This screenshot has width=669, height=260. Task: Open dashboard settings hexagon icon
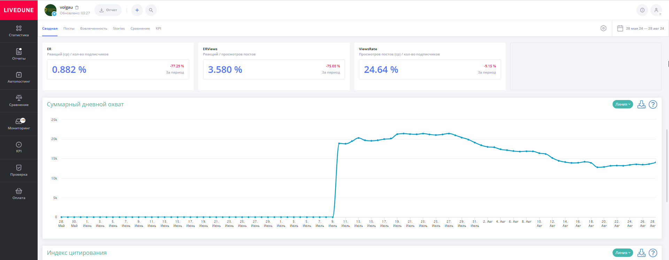pyautogui.click(x=603, y=28)
